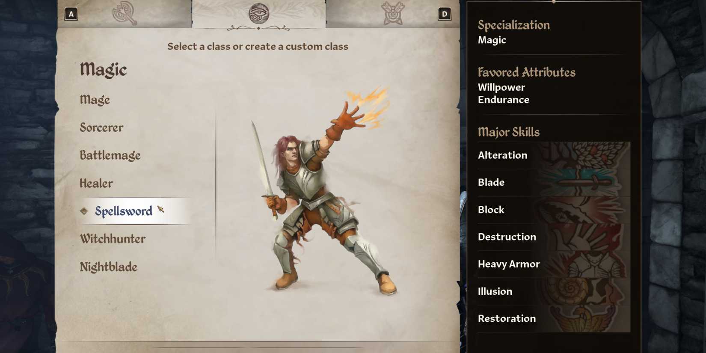Screen dimensions: 706x353
Task: Open the Combat specialization axe tab
Action: click(x=125, y=13)
